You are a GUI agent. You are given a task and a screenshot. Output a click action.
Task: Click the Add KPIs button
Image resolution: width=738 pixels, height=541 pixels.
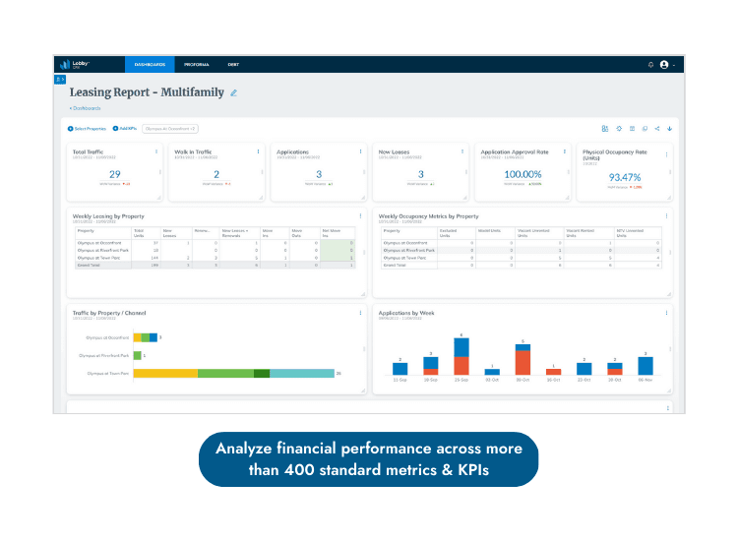(125, 129)
